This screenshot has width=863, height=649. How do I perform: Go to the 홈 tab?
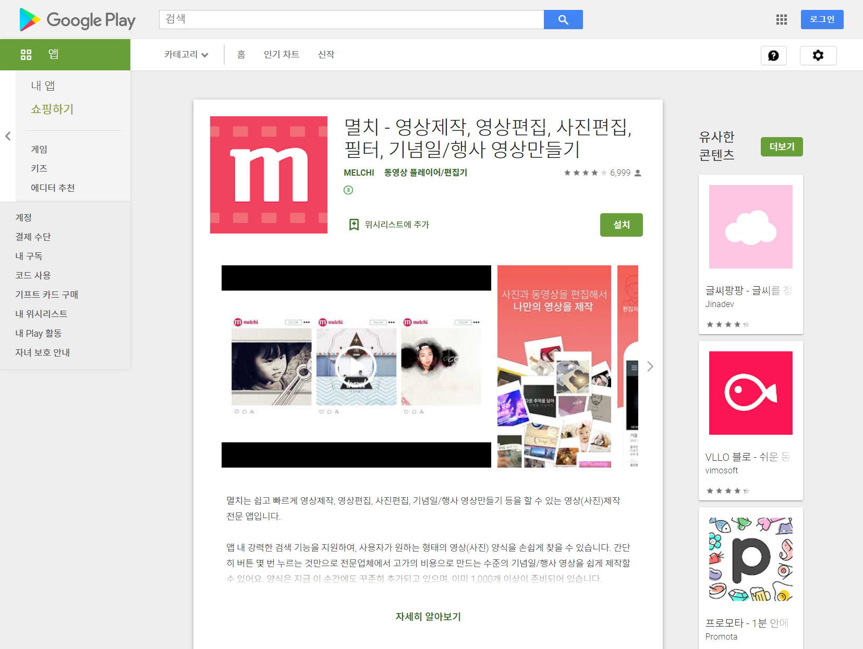point(241,54)
